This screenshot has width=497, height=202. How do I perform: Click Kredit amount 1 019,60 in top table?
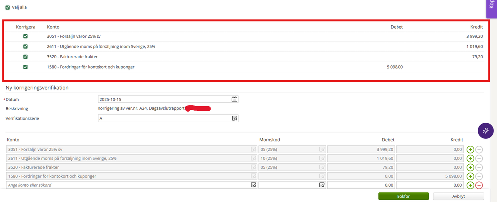tap(475, 47)
